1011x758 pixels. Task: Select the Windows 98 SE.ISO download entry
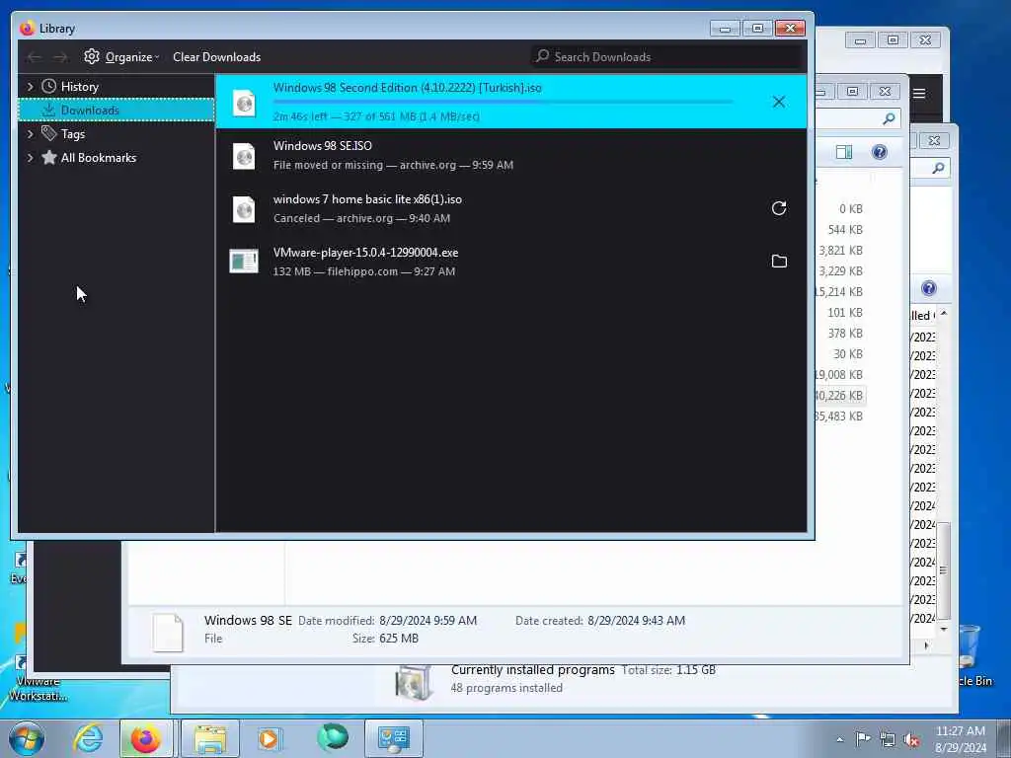(x=510, y=155)
